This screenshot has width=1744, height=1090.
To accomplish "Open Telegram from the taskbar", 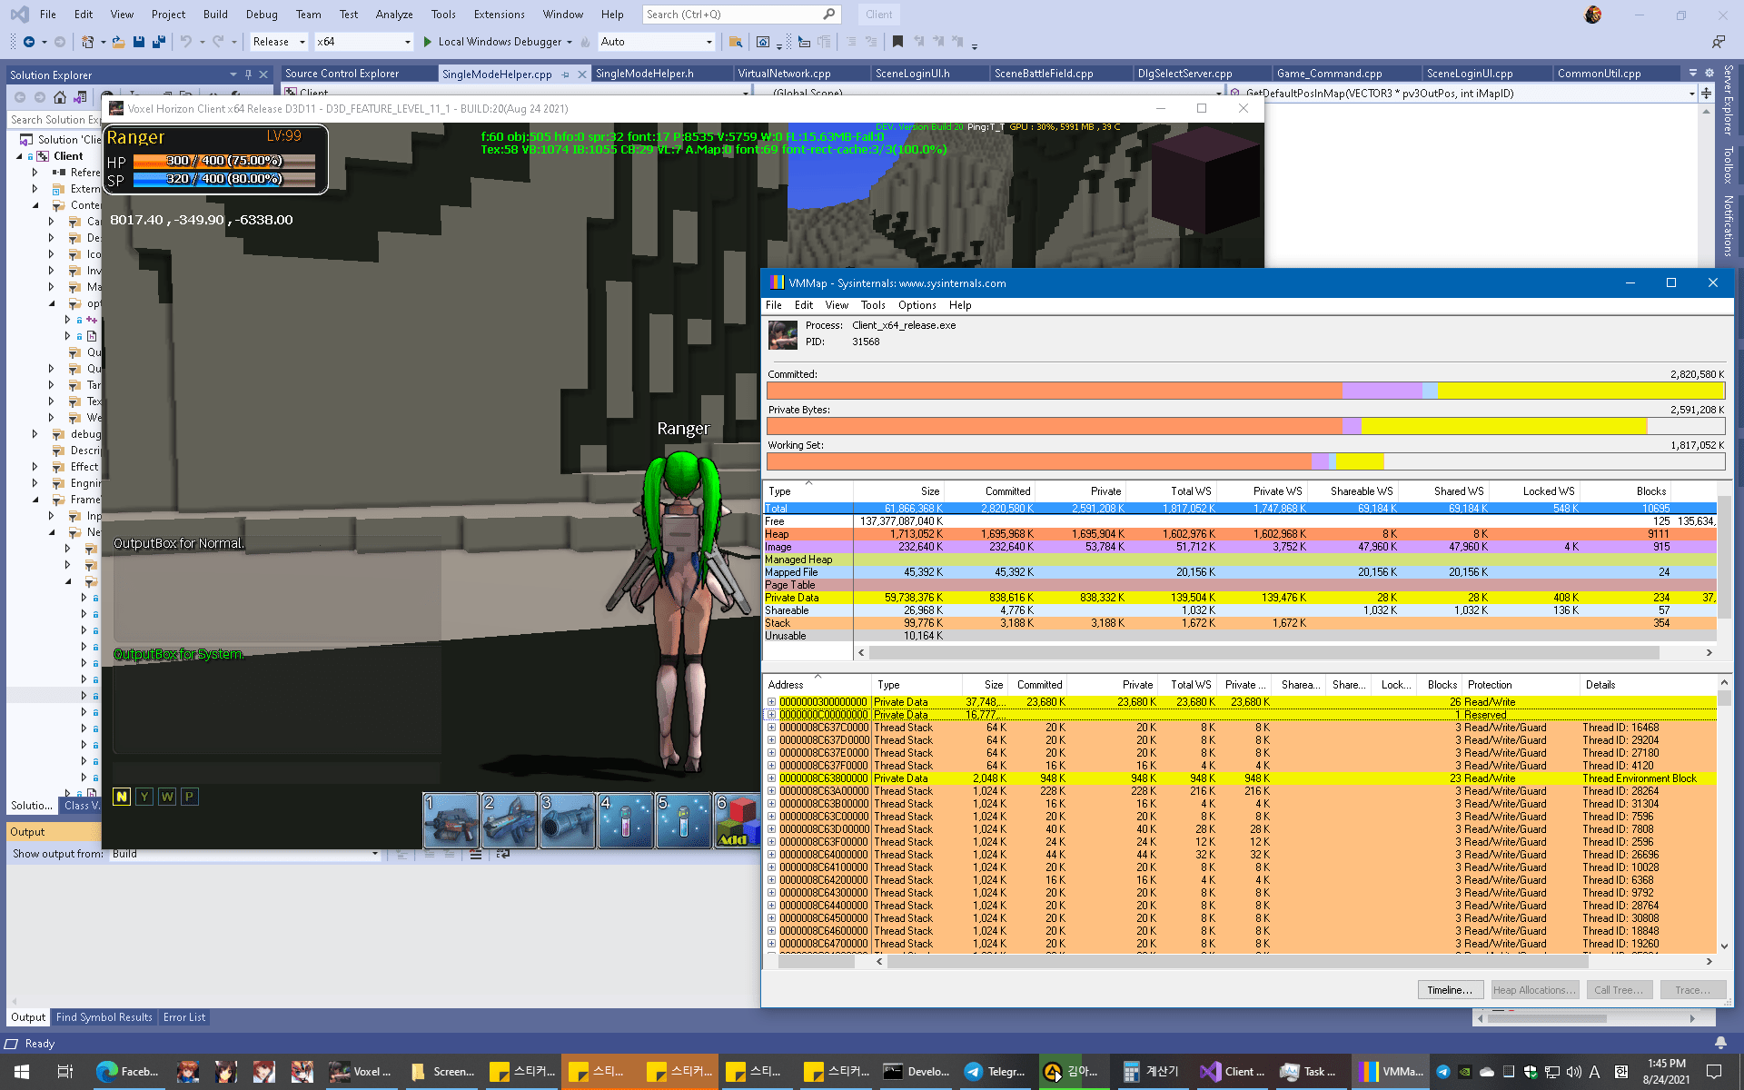I will click(x=994, y=1072).
